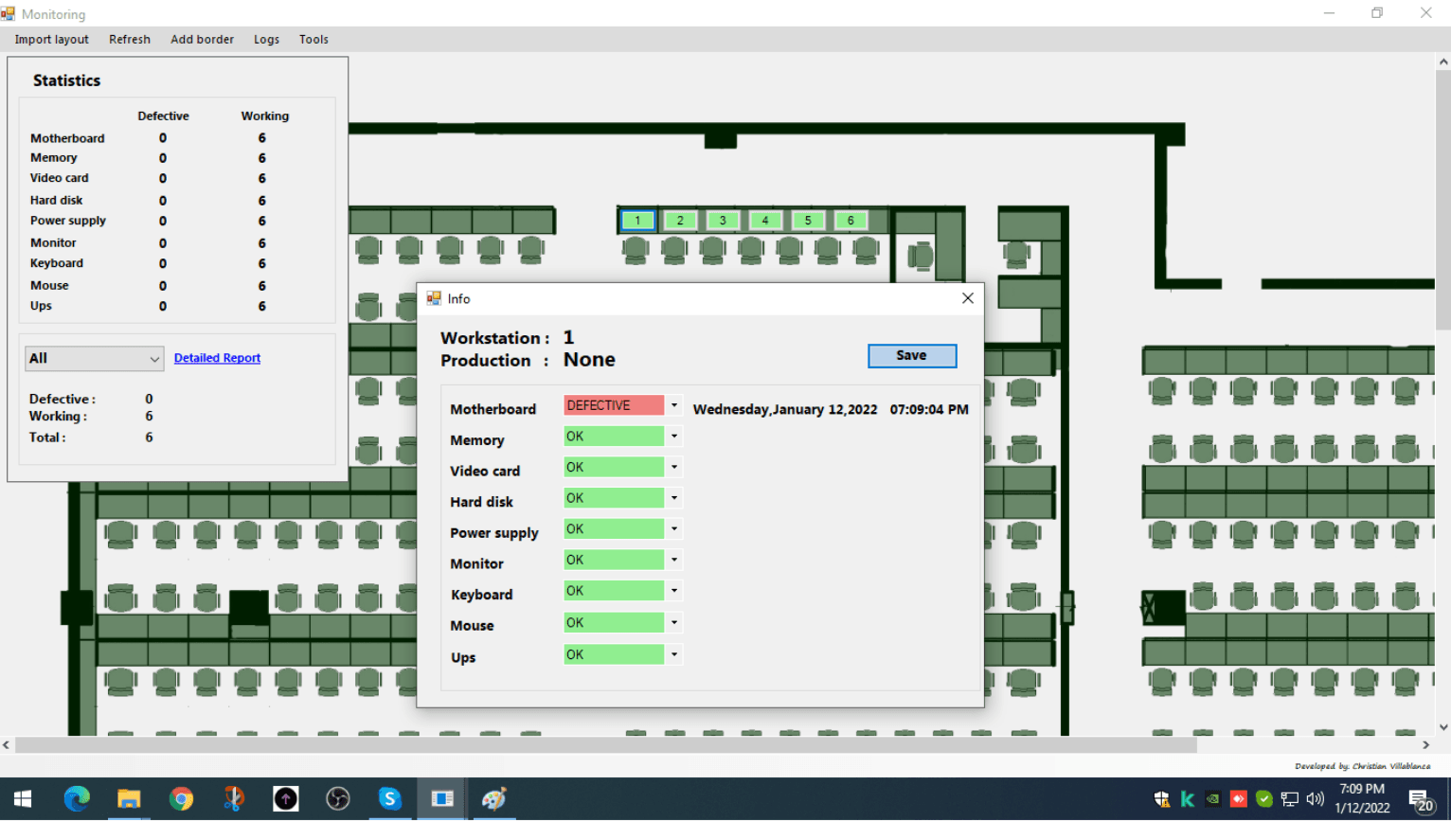Viewport: 1451px width, 821px height.
Task: Open the volume control in the tray
Action: pyautogui.click(x=1316, y=798)
